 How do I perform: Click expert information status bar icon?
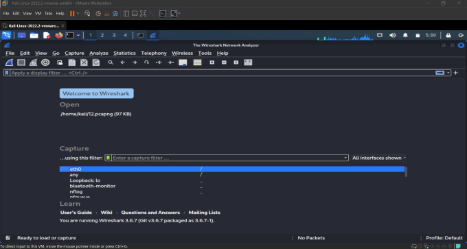[x=8, y=238]
